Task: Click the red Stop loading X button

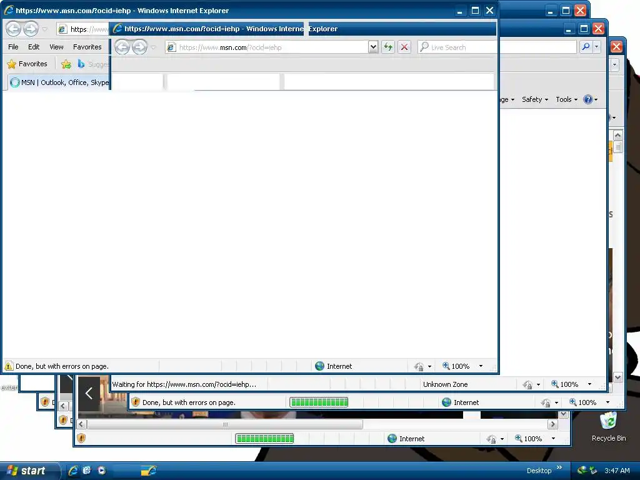Action: click(404, 47)
